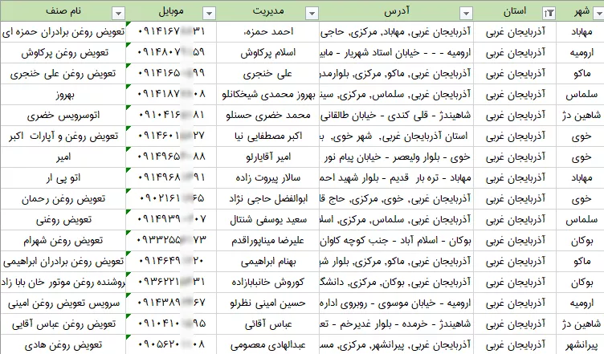Screen dimensions: 604x354
Task: Open the filter dropdown for موبایل column
Action: 209,14
